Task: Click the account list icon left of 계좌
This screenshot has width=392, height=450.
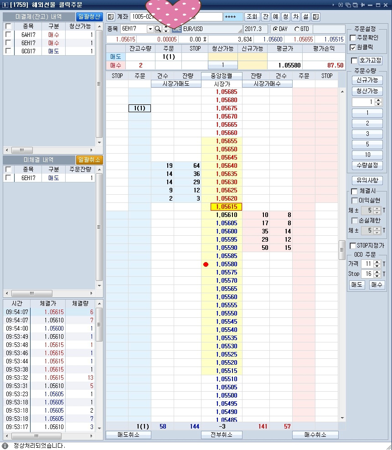Action: coord(111,17)
